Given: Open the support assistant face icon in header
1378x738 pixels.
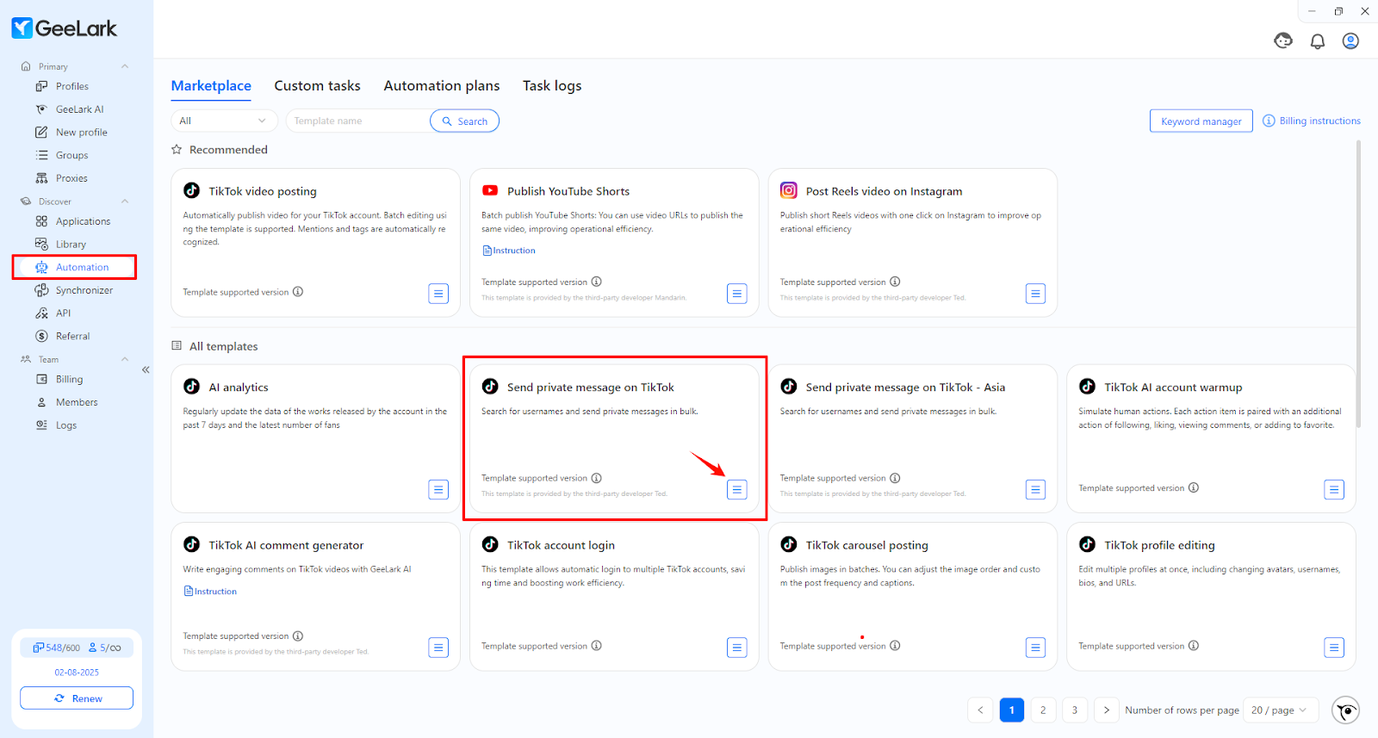Looking at the screenshot, I should (x=1283, y=40).
